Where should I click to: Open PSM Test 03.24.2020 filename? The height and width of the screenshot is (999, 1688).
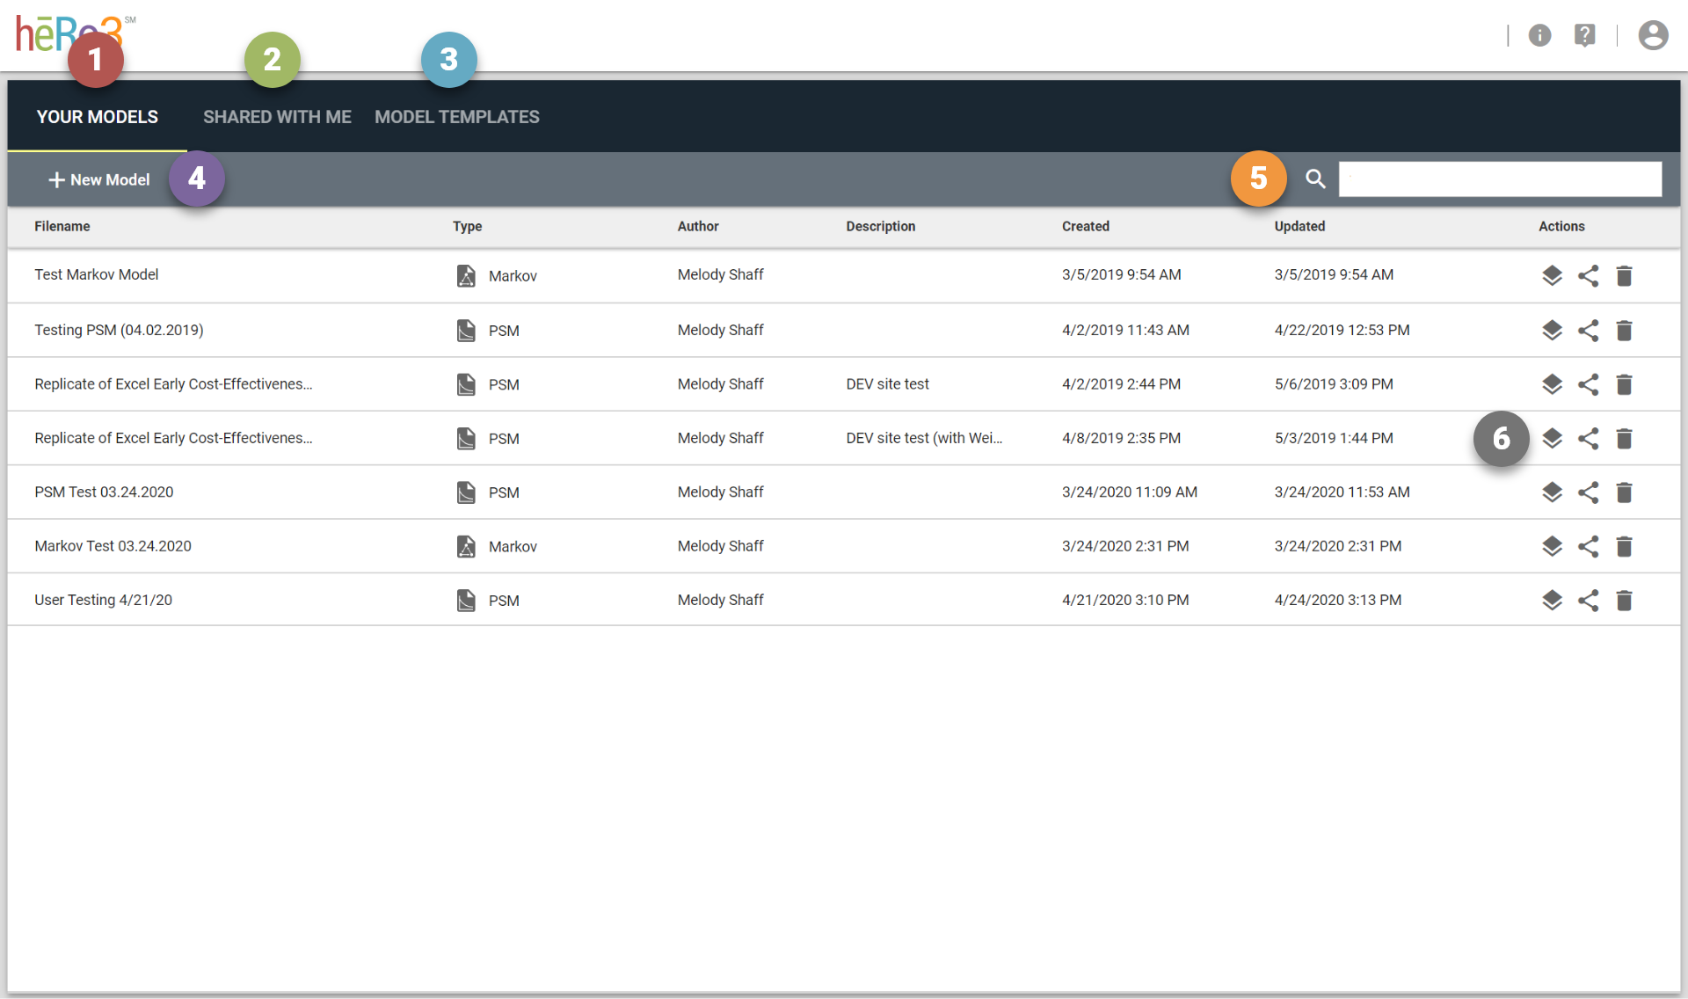point(104,492)
